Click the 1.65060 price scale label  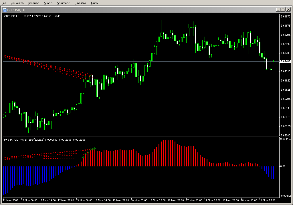pyautogui.click(x=286, y=135)
